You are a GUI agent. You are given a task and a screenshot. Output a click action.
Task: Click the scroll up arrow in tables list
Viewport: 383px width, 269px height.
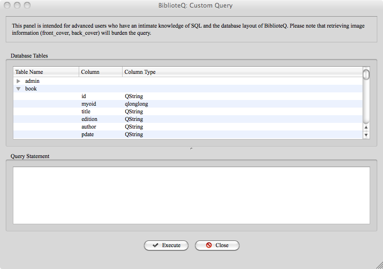pyautogui.click(x=366, y=127)
